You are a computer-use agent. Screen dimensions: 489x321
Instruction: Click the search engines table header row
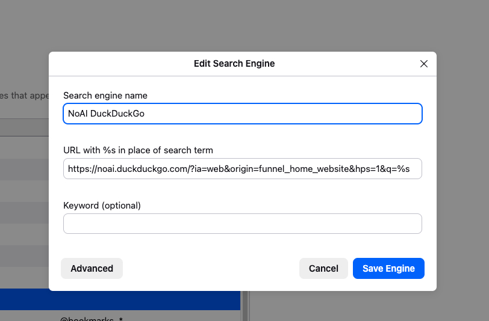24,127
